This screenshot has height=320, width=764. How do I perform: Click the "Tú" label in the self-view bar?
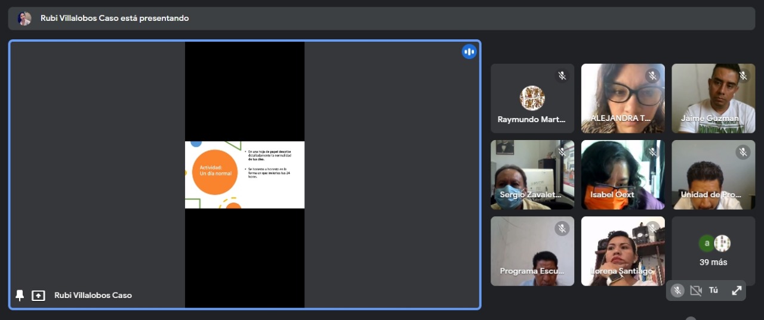[x=713, y=290]
